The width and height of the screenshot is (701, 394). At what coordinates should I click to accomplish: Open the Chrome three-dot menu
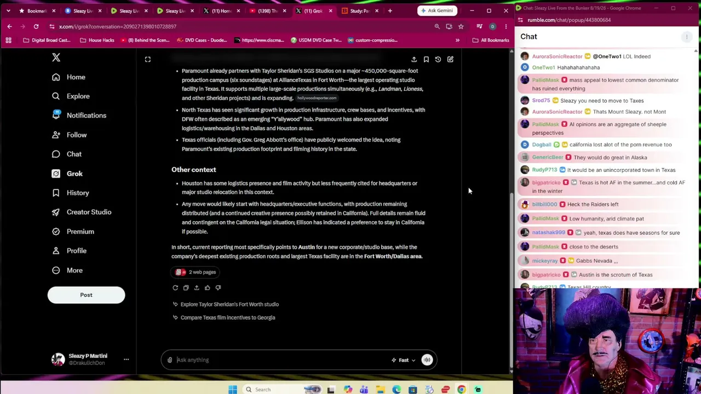coord(505,26)
